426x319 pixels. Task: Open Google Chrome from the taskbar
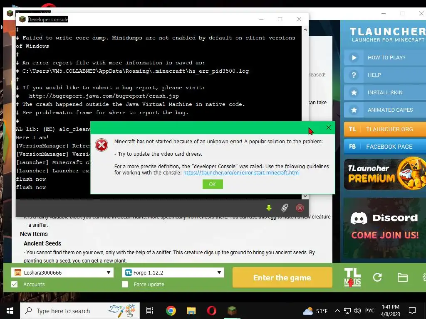(171, 311)
